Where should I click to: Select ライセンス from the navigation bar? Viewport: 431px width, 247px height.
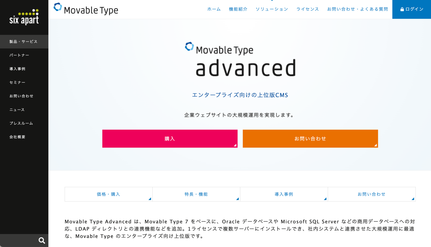point(307,9)
